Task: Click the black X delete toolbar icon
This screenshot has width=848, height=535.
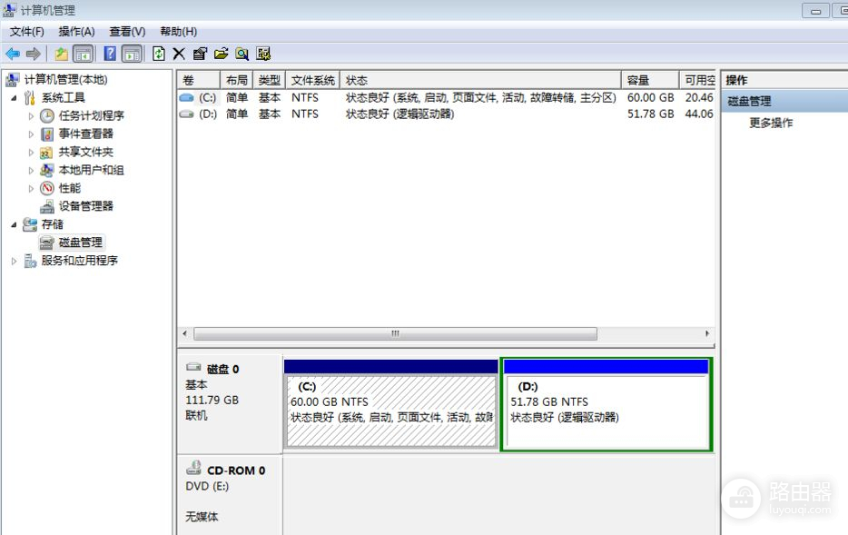Action: point(179,54)
